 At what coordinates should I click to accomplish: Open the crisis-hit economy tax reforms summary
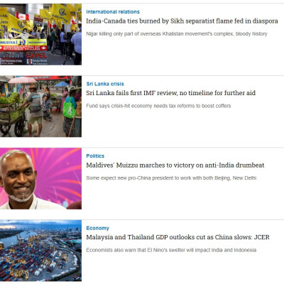[x=158, y=106]
